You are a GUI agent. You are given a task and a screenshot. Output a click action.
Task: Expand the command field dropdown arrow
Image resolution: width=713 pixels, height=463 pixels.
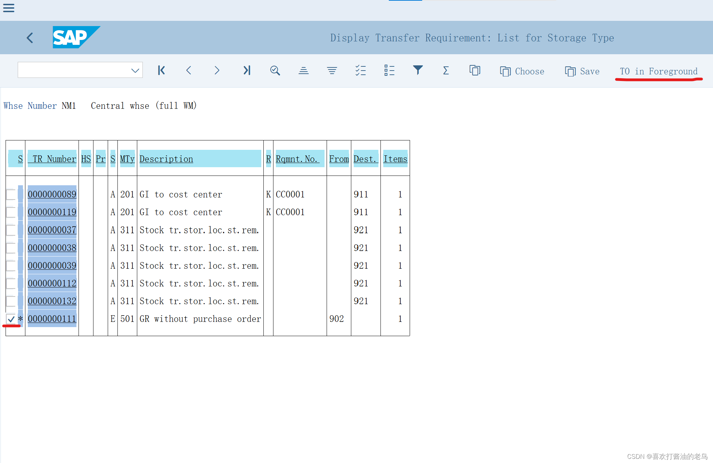point(135,71)
